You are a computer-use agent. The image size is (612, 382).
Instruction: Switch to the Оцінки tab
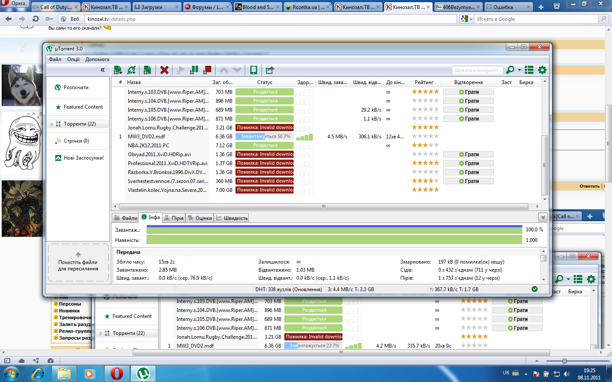[199, 218]
